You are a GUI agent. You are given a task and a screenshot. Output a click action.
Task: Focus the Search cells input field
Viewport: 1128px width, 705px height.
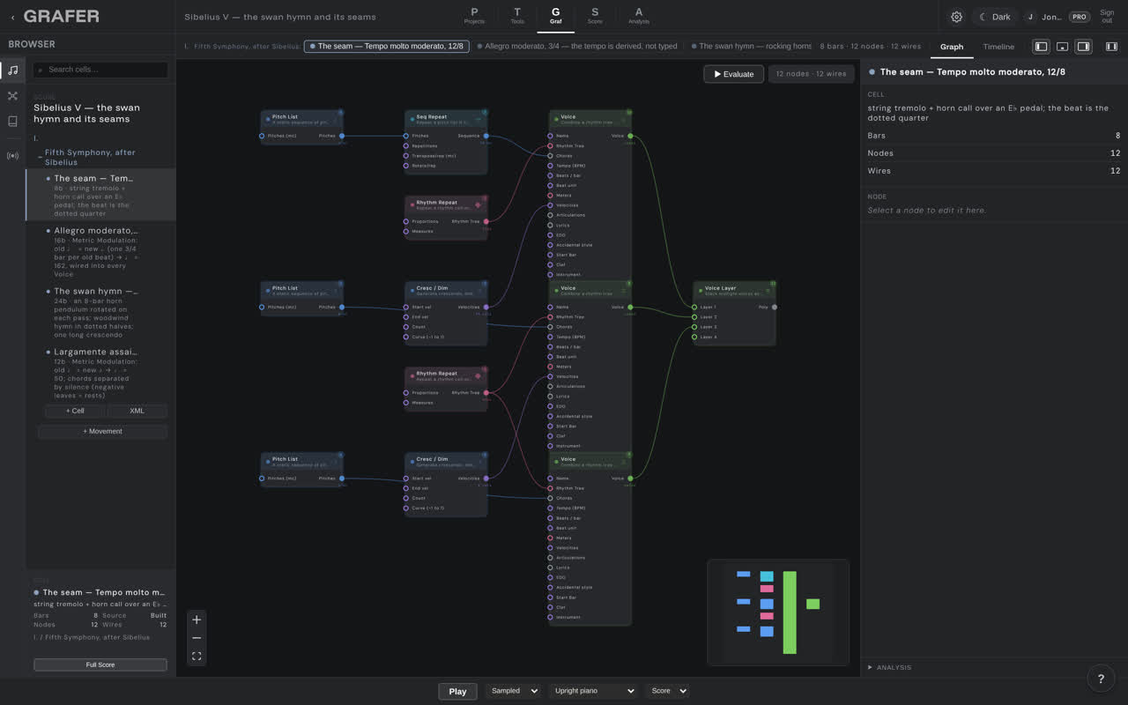tap(100, 70)
